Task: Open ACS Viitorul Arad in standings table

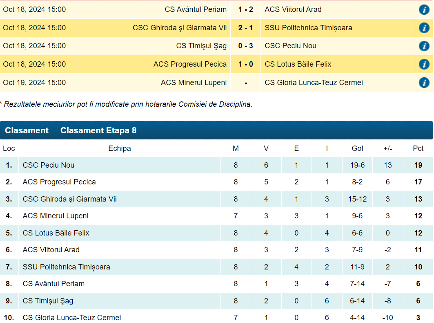Action: pyautogui.click(x=51, y=250)
